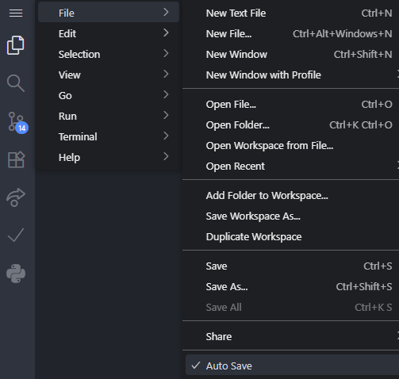Image resolution: width=399 pixels, height=379 pixels.
Task: Open the Python icon in activity bar
Action: tap(16, 274)
